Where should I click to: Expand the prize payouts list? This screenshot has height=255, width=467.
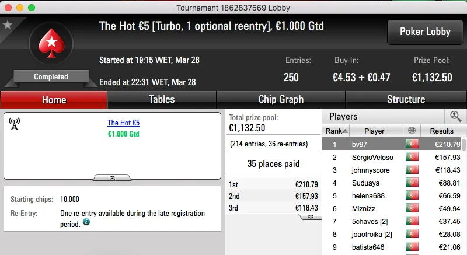point(311,216)
